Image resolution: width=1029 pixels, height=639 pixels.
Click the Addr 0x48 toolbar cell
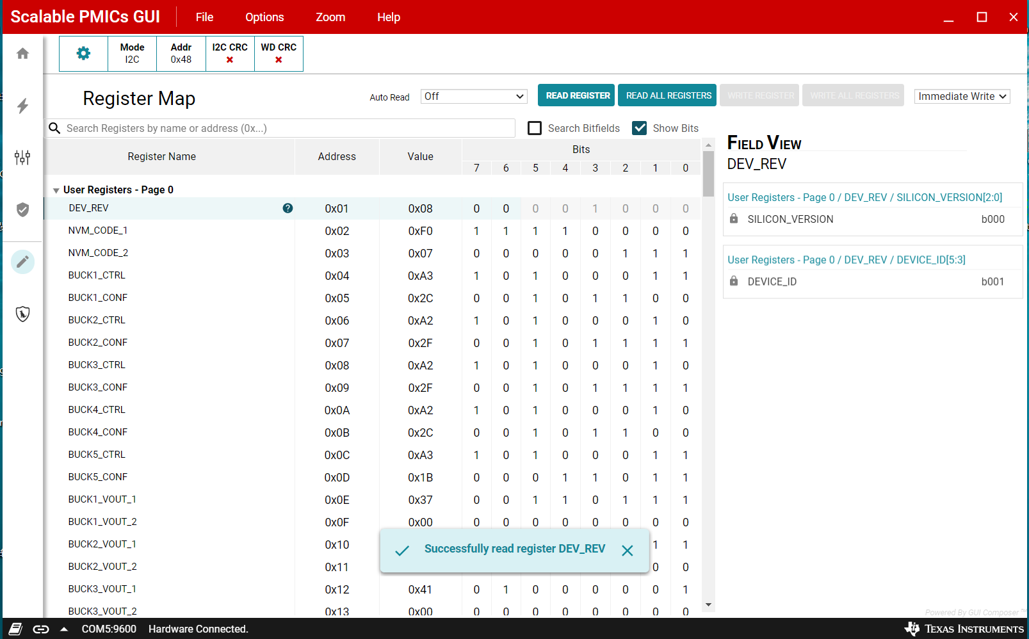pos(181,53)
